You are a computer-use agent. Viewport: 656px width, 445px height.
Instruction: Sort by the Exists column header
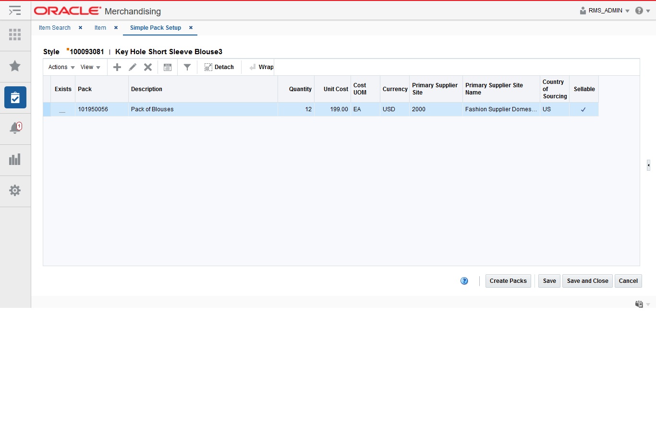coord(63,89)
